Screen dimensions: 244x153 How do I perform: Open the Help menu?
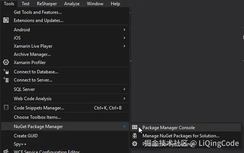click(x=115, y=4)
